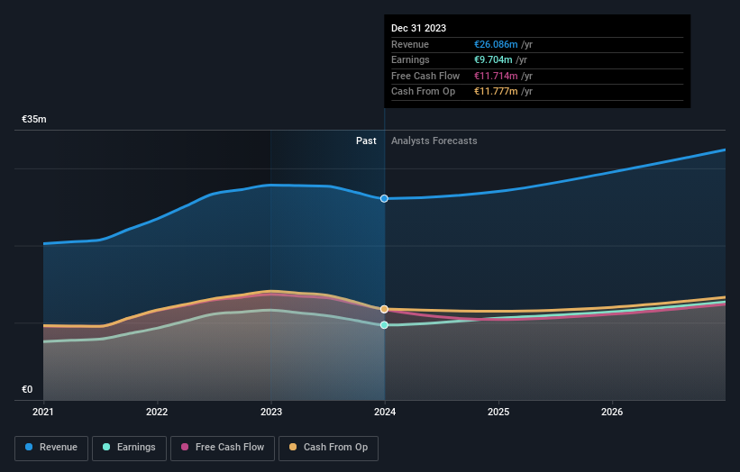Click the blue Revenue legend dot
This screenshot has width=740, height=472.
click(29, 447)
